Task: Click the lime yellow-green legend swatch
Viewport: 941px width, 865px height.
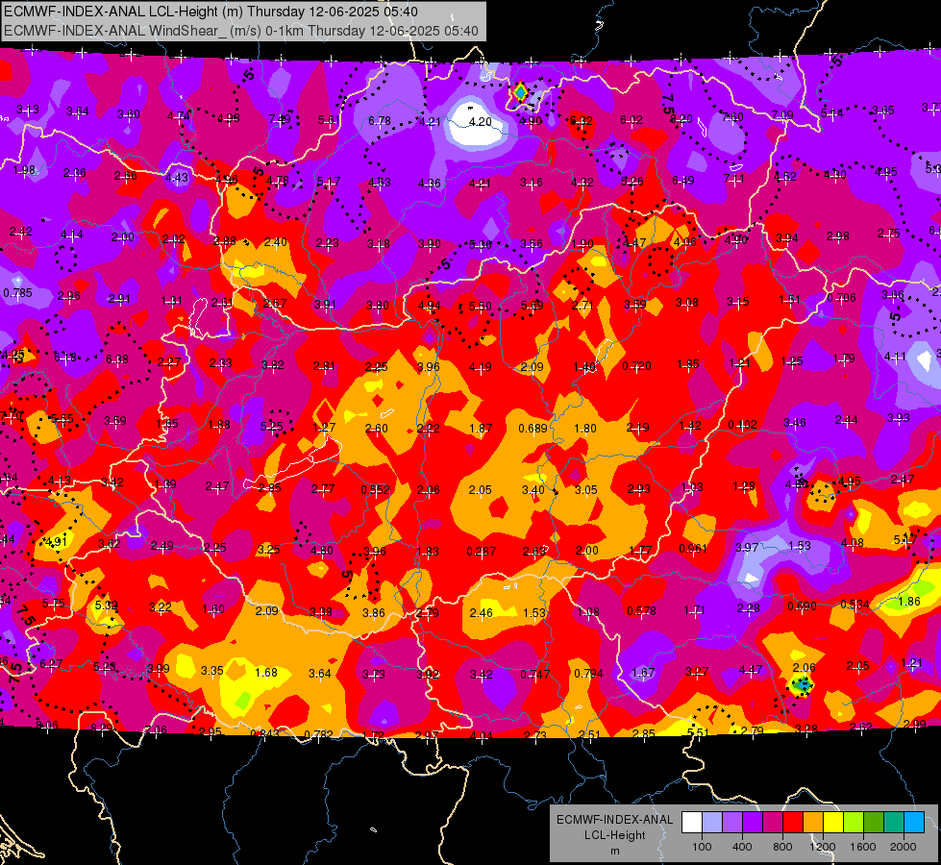Action: 854,822
